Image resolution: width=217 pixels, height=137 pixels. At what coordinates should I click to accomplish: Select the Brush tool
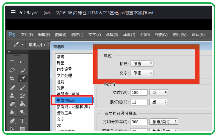(x=22, y=88)
